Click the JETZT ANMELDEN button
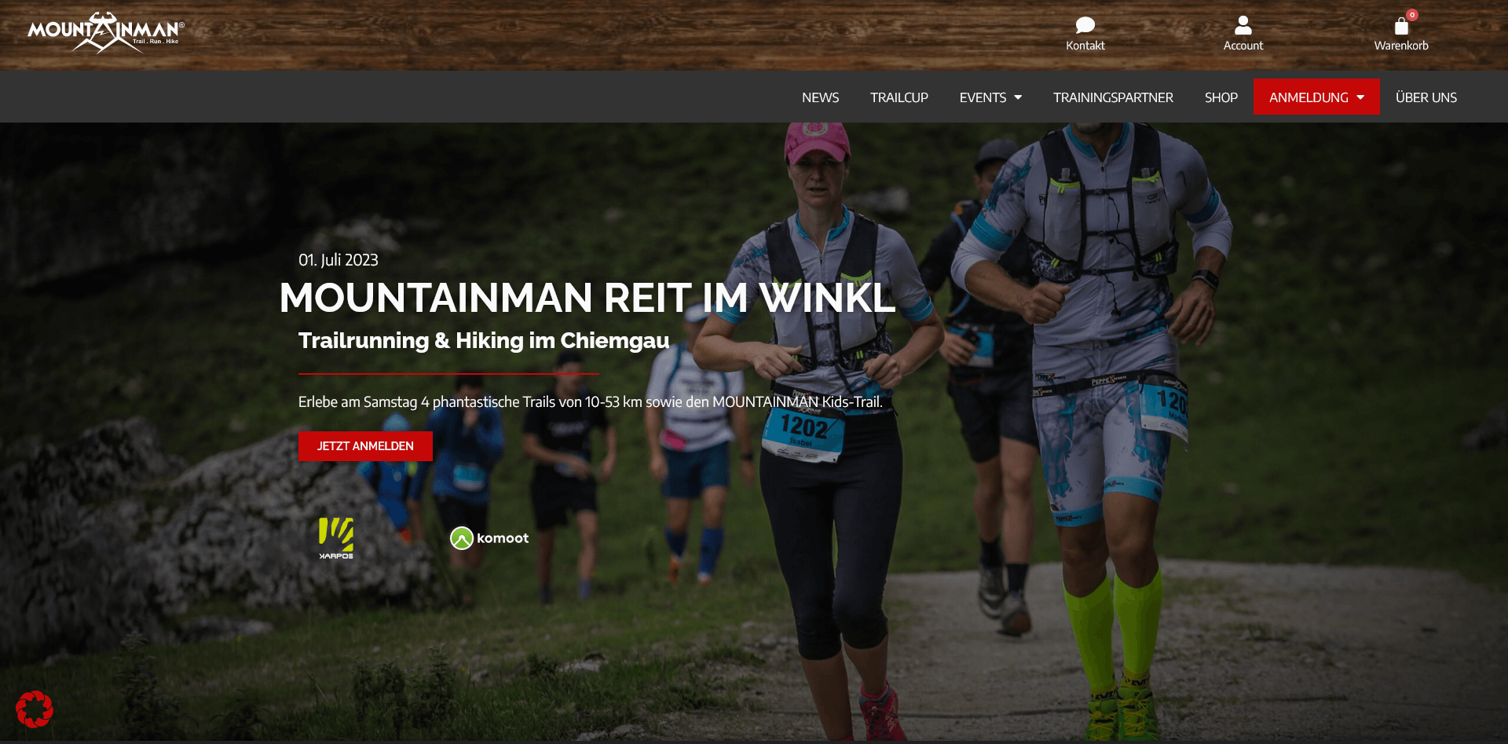Viewport: 1508px width, 744px height. coord(365,446)
